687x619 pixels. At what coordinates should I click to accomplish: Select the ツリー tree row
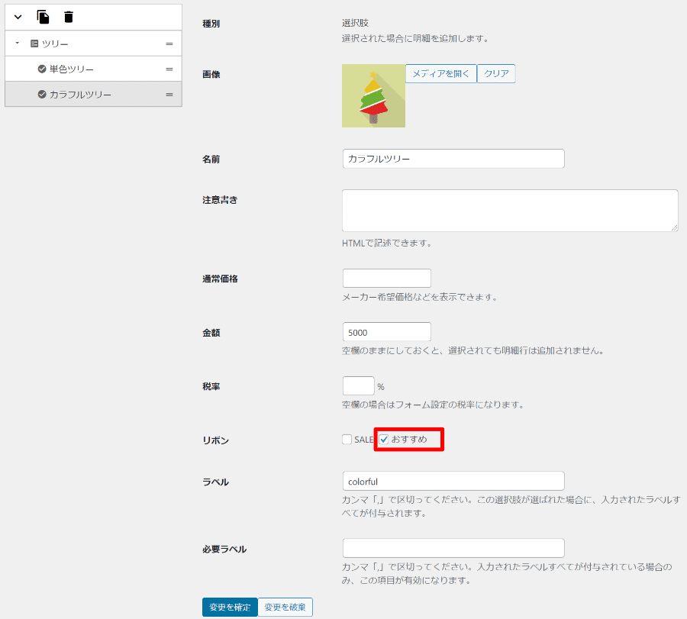93,44
